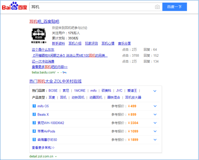This screenshot has width=199, height=160.
Task: Expand the Beats X row chevron
Action: [x=155, y=114]
